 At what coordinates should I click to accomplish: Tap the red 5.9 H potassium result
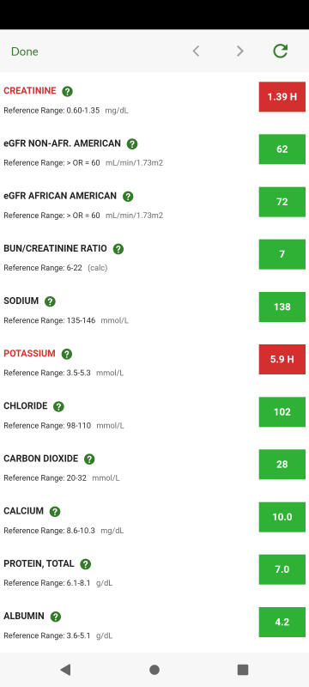282,359
